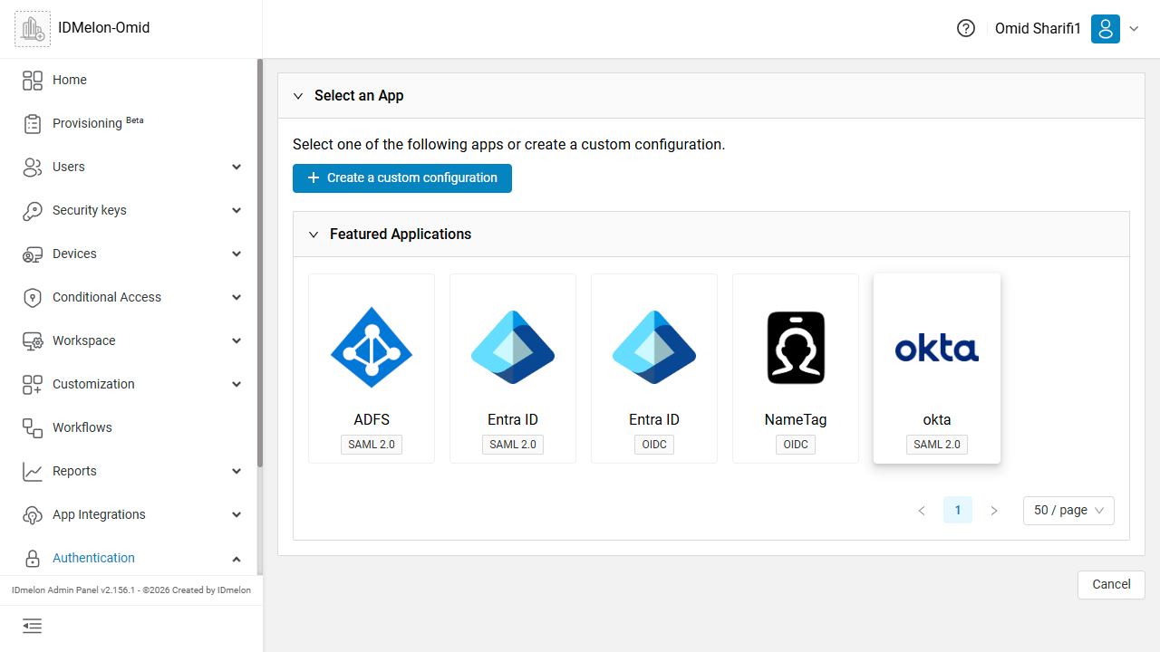Click the Workflows sidebar icon
This screenshot has height=652, width=1160.
click(33, 427)
